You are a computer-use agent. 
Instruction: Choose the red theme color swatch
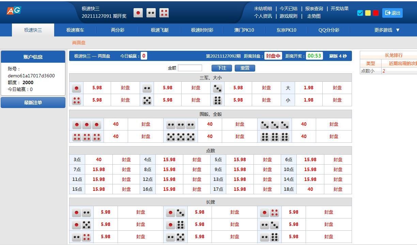coord(376,13)
